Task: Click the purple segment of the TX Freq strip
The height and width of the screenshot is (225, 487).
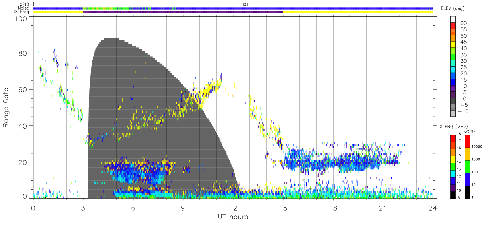Action: coord(183,12)
